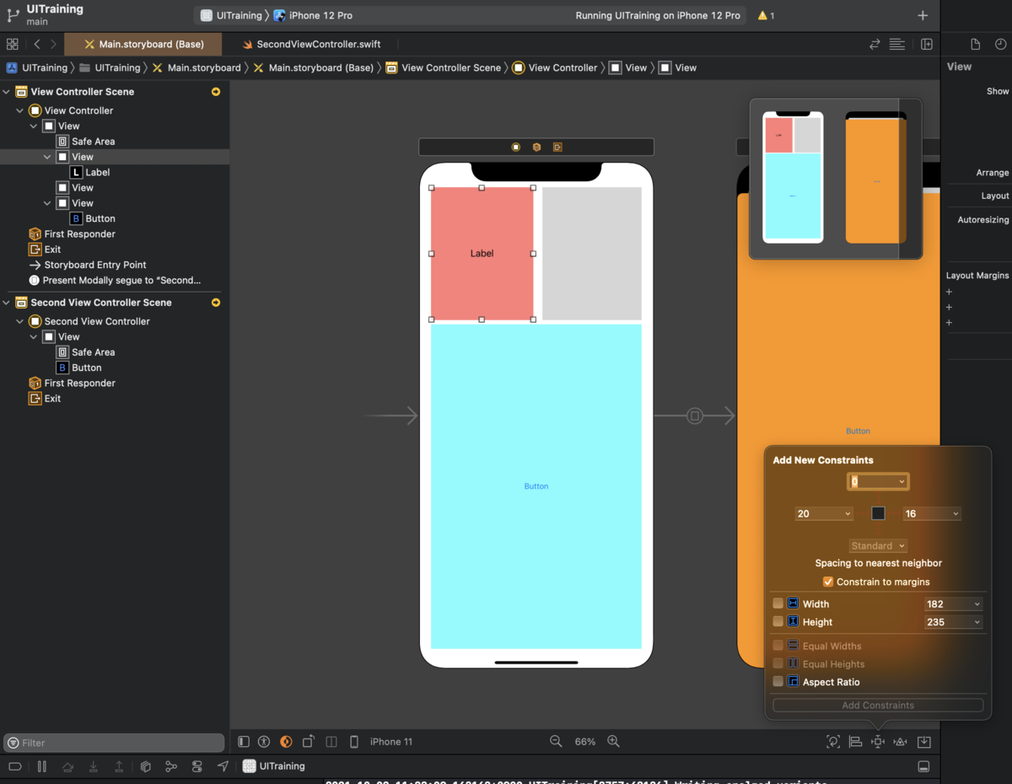Check the Aspect Ratio constraint
This screenshot has height=784, width=1012.
778,681
